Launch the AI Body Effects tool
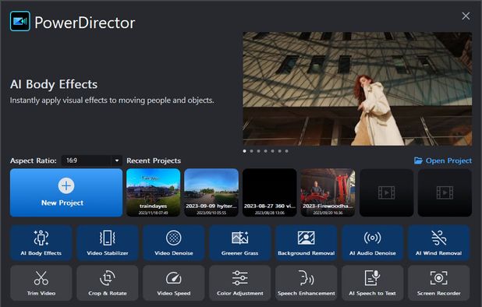 (x=41, y=243)
